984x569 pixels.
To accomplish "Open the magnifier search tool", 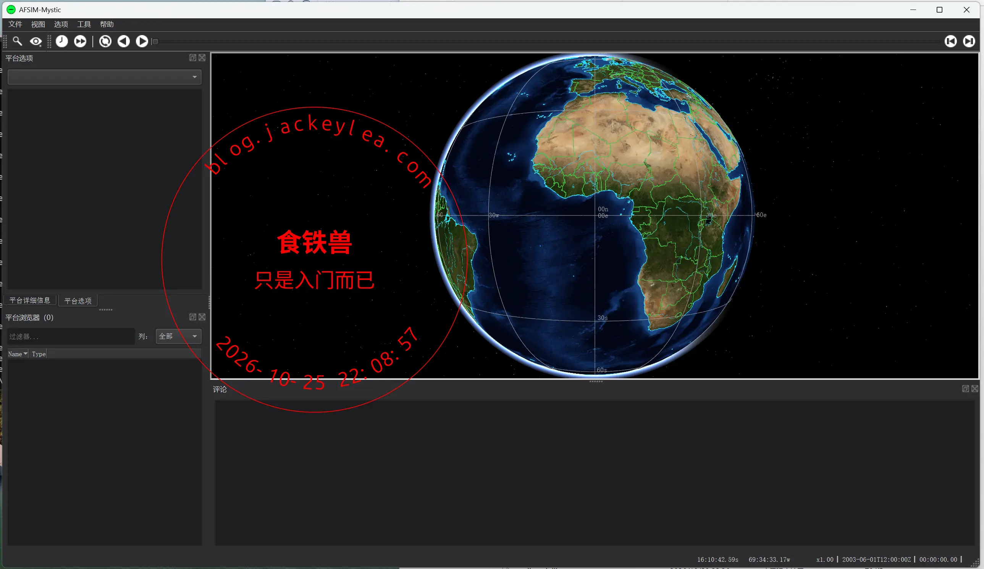I will point(17,41).
